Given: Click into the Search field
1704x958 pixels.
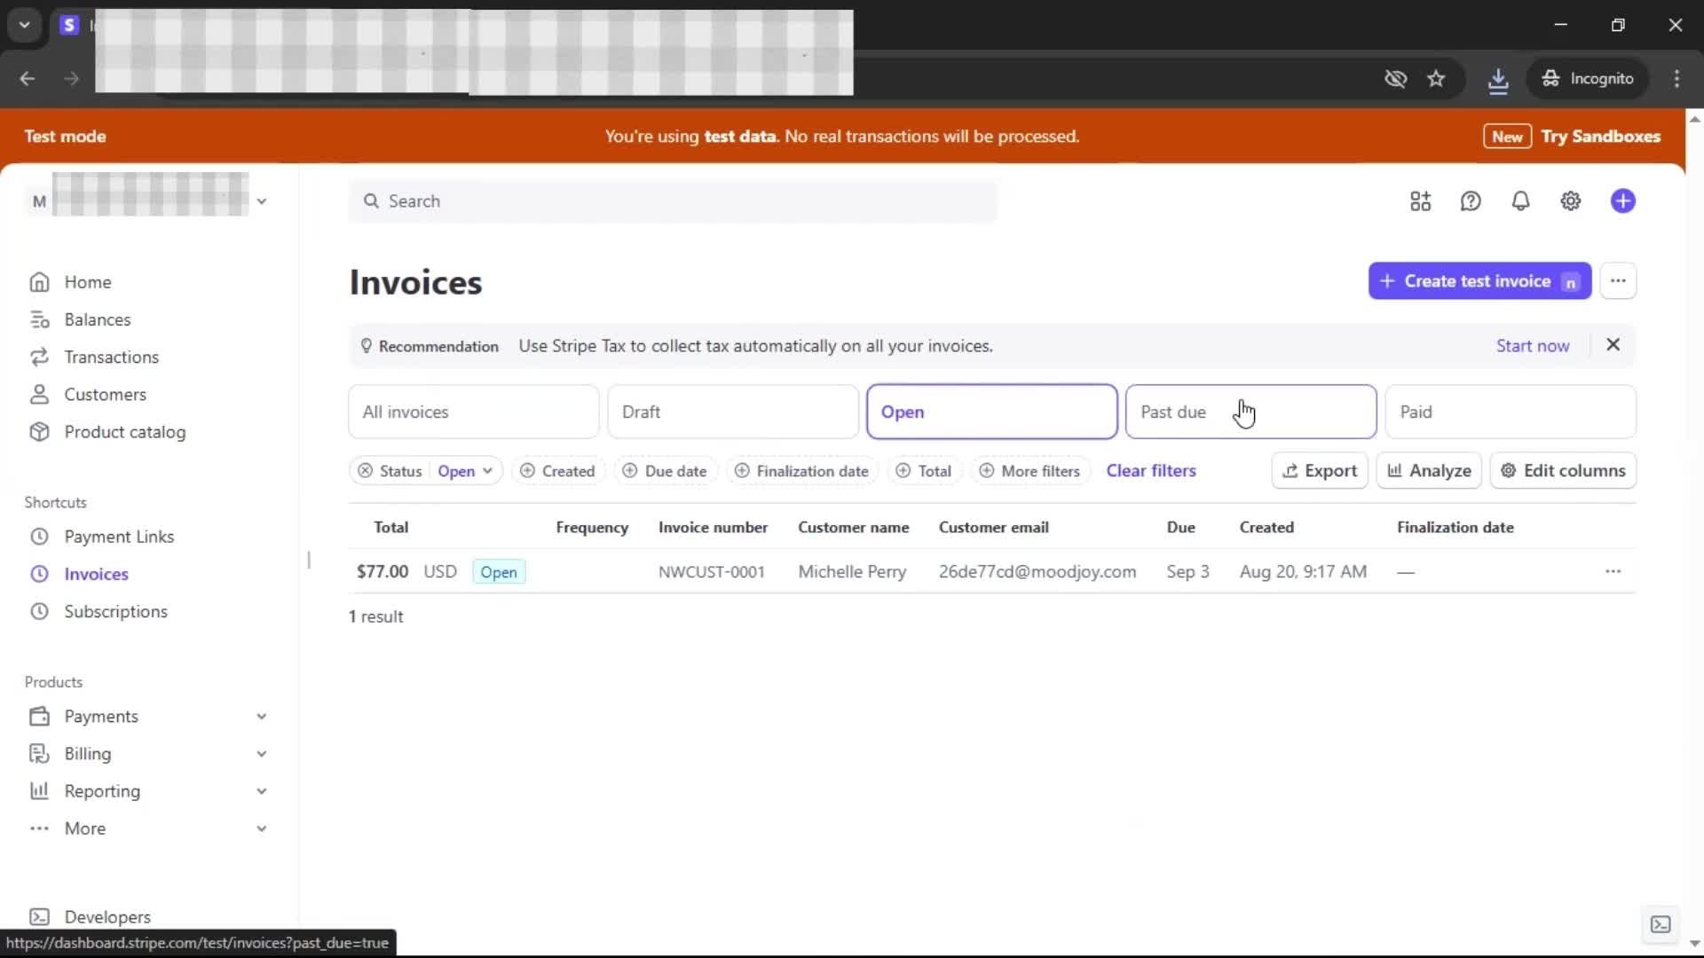Looking at the screenshot, I should 674,201.
